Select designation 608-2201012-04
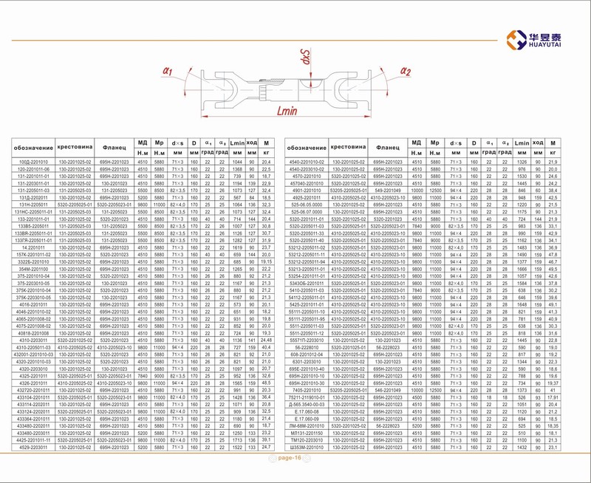Image resolution: width=591 pixels, height=483 pixels. coord(307,354)
